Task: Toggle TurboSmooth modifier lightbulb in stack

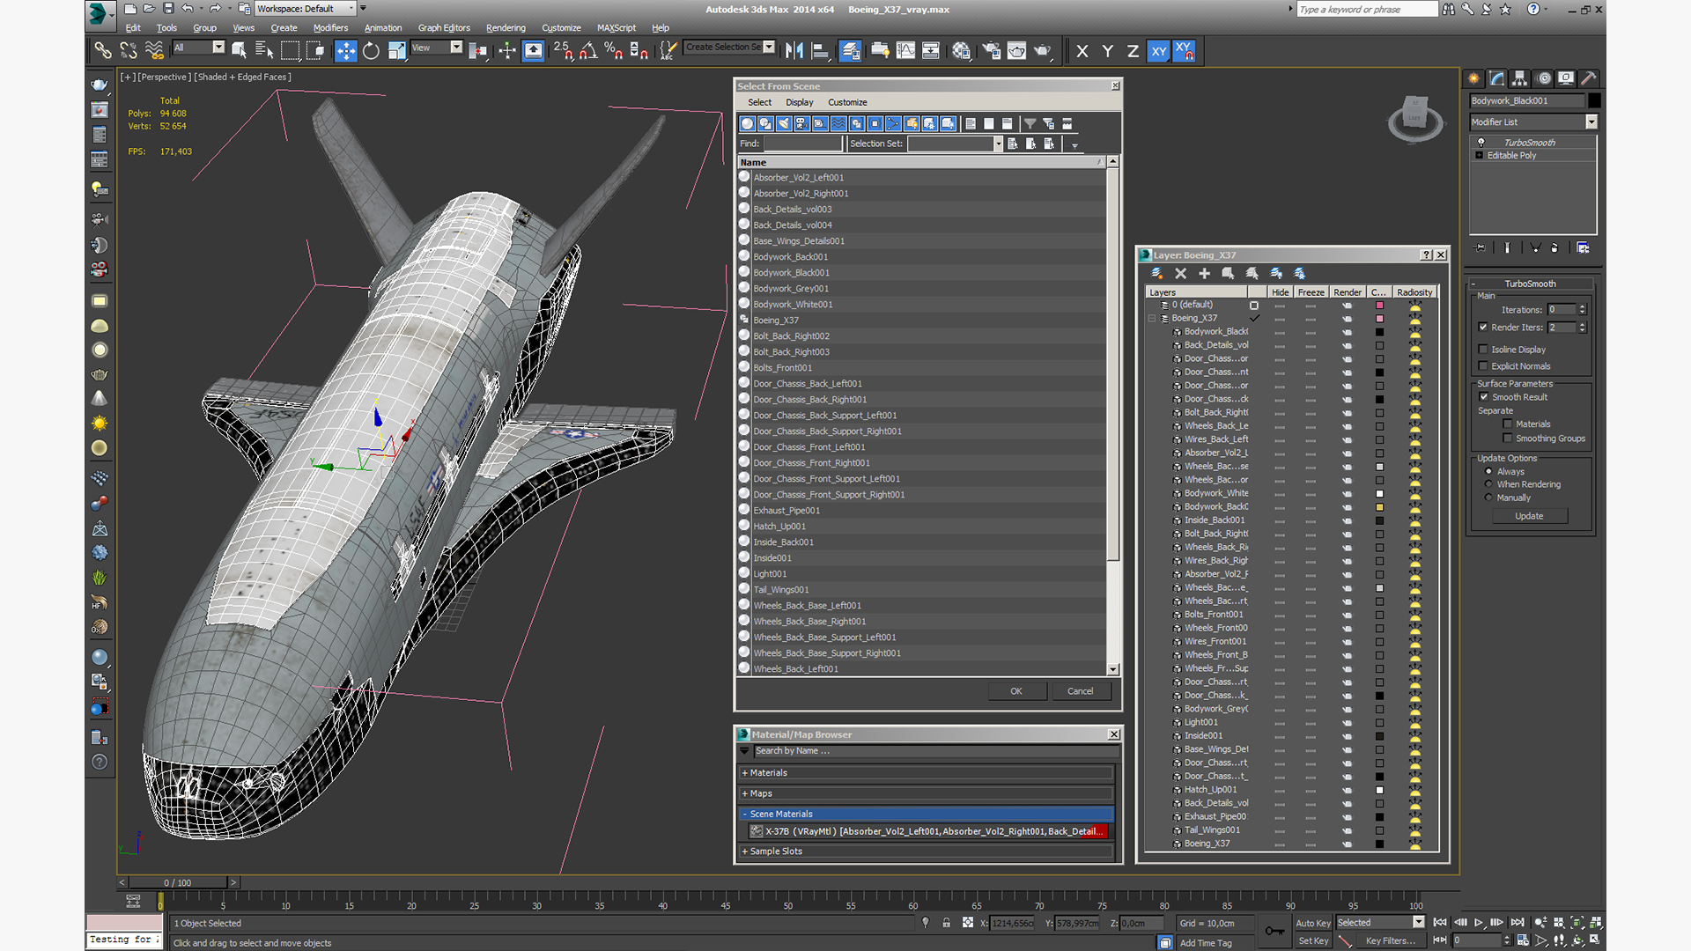Action: point(1481,143)
